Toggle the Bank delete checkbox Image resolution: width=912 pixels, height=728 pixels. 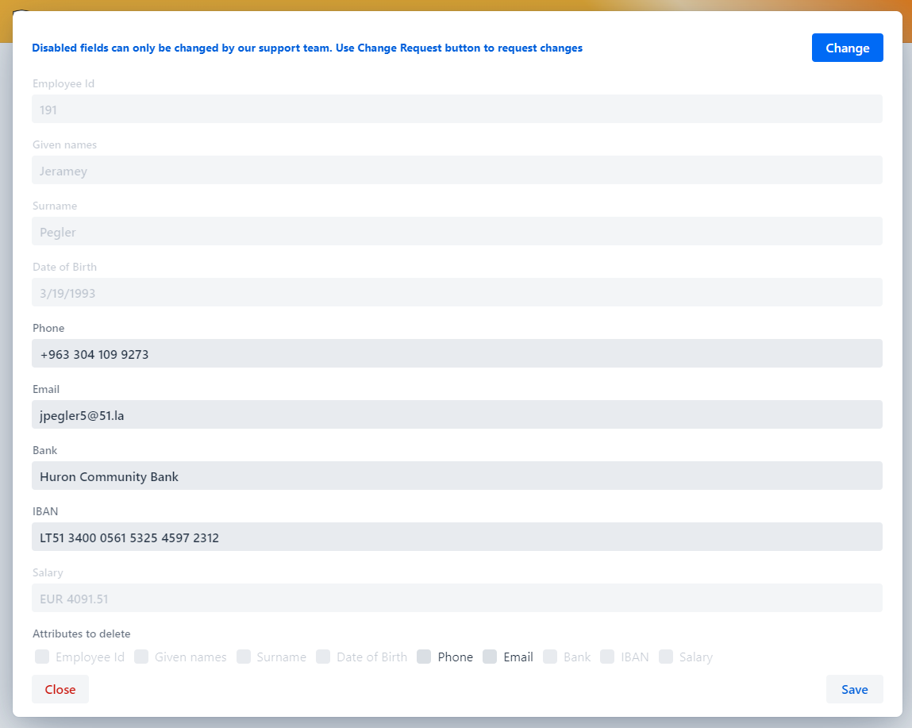[x=549, y=657]
